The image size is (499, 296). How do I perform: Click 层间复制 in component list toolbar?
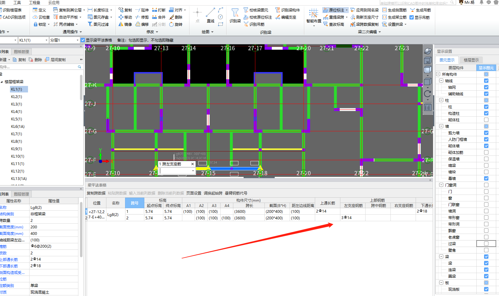(x=55, y=60)
